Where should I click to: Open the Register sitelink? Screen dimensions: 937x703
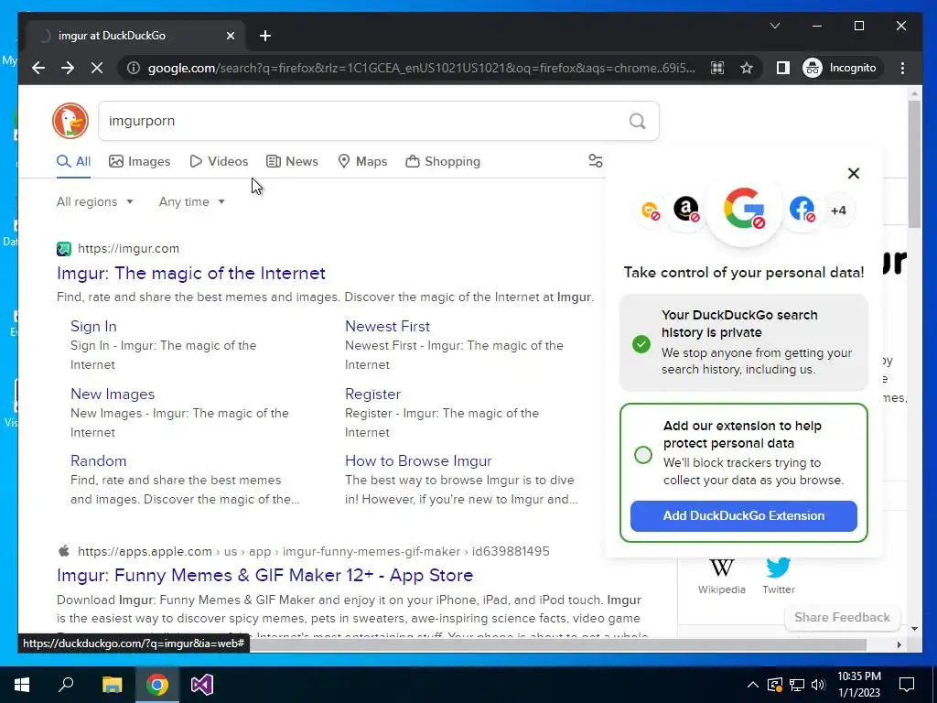[x=373, y=394]
